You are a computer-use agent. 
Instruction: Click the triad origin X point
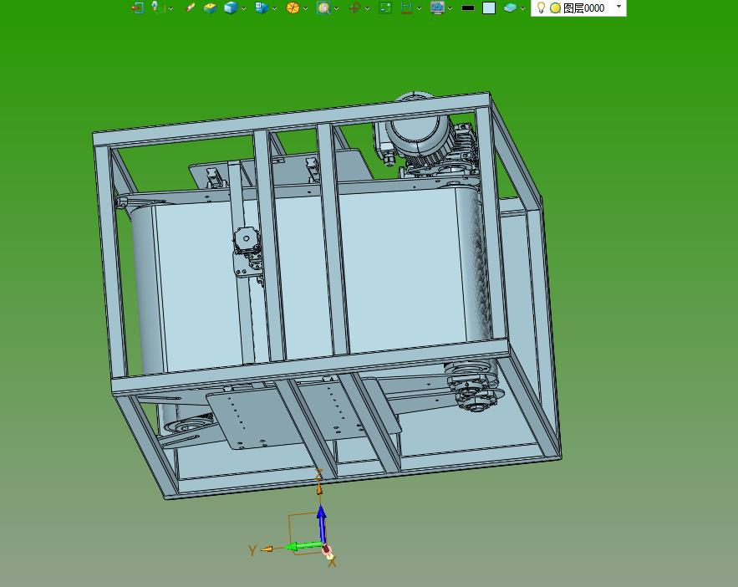[x=327, y=550]
